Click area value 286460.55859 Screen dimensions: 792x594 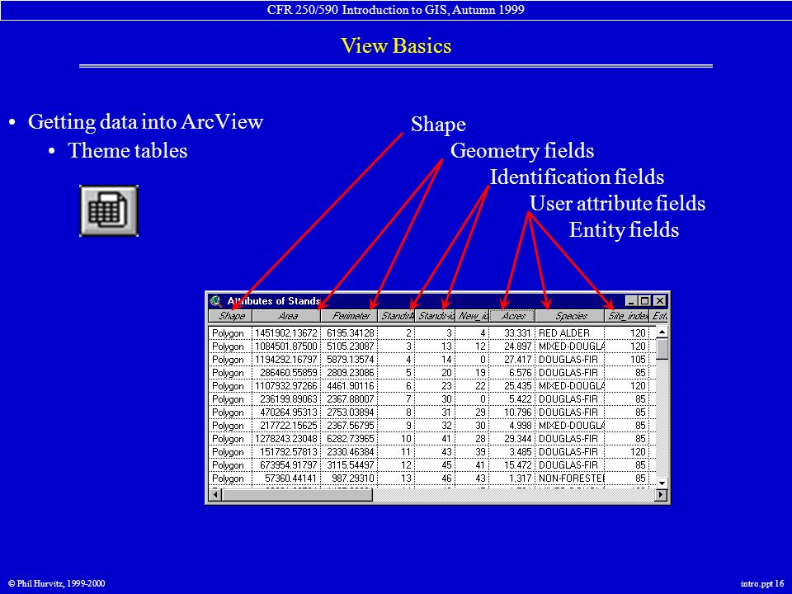(x=289, y=373)
